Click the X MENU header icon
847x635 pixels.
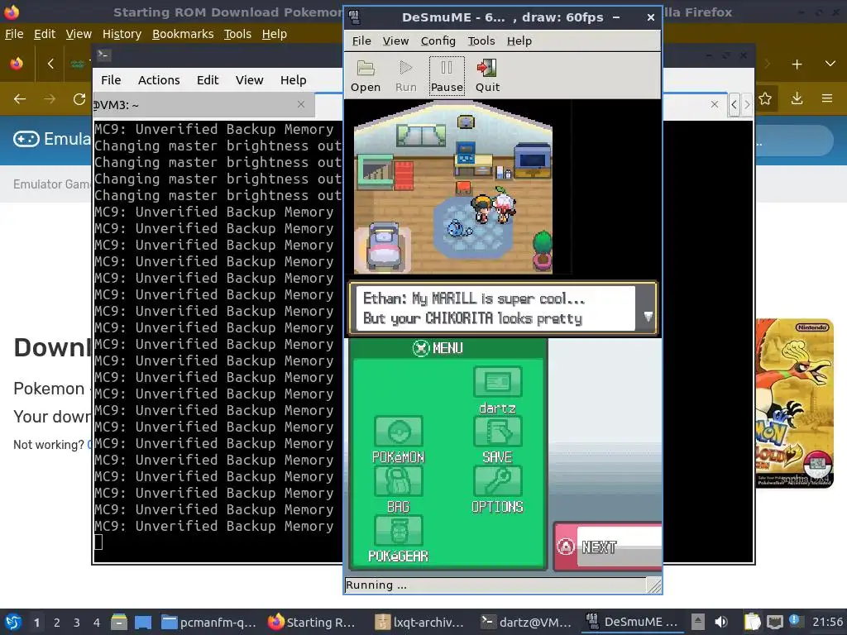[x=421, y=348]
